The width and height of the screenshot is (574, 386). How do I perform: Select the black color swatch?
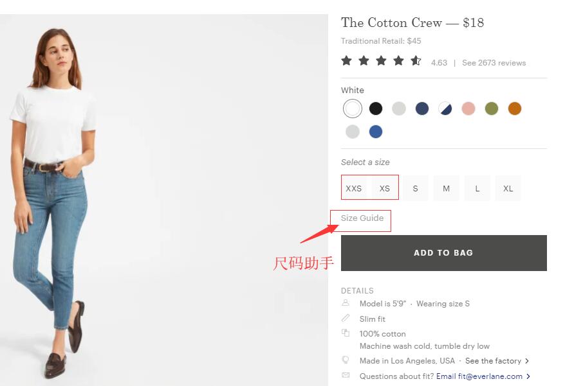coord(376,109)
